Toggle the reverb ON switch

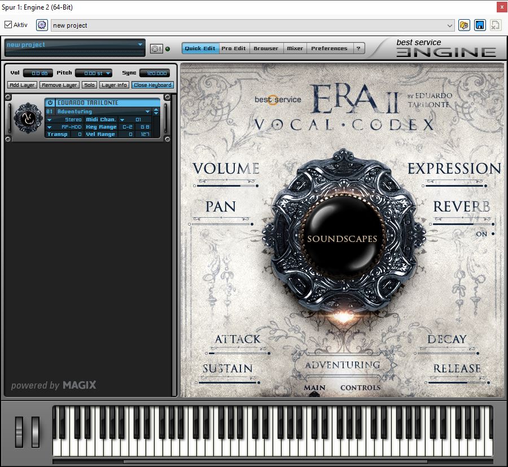pos(493,233)
